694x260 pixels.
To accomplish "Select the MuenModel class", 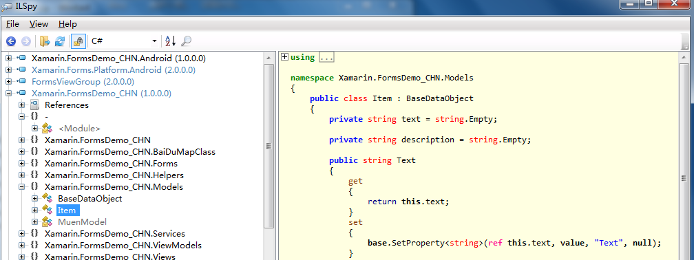I will pos(83,221).
